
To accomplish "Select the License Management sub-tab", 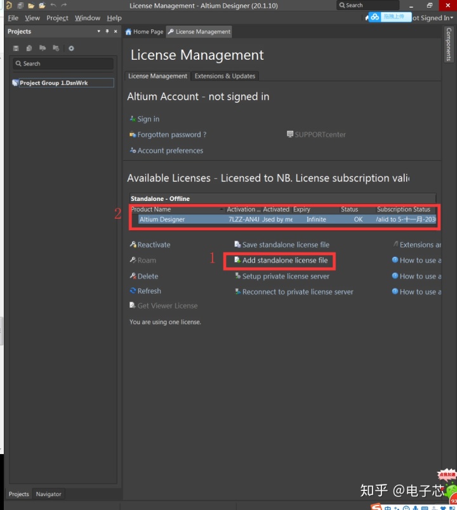I will pos(157,76).
